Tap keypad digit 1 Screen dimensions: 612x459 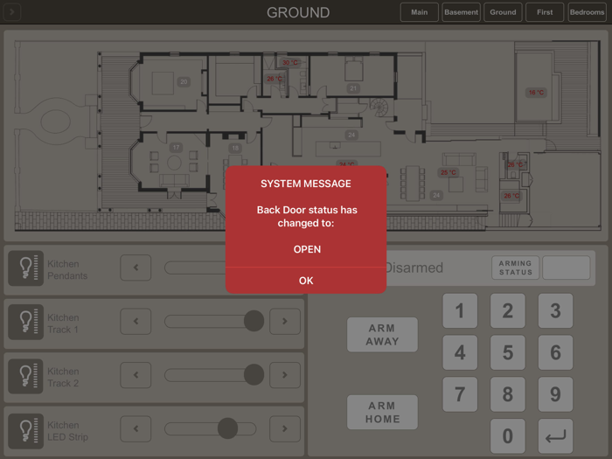(460, 310)
